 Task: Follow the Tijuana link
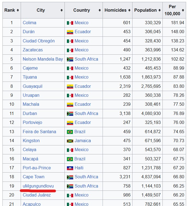point(30,77)
